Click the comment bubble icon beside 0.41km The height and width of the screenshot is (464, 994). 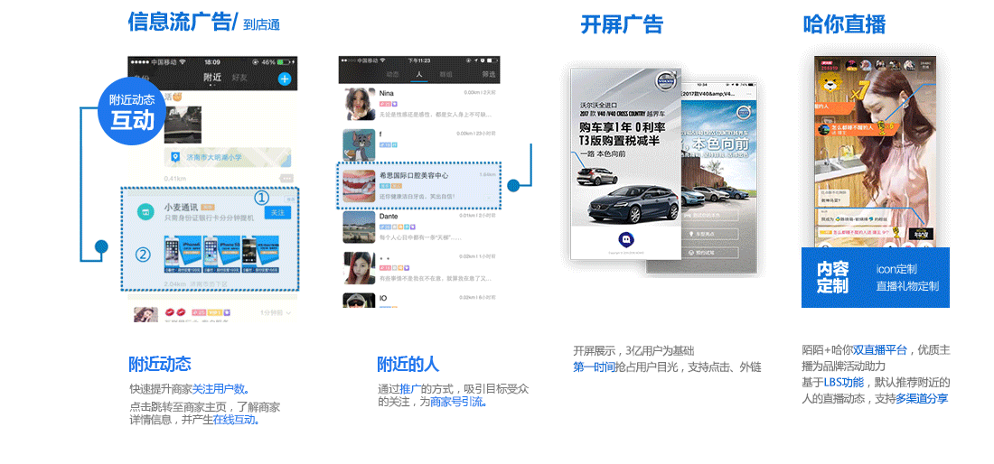click(286, 179)
